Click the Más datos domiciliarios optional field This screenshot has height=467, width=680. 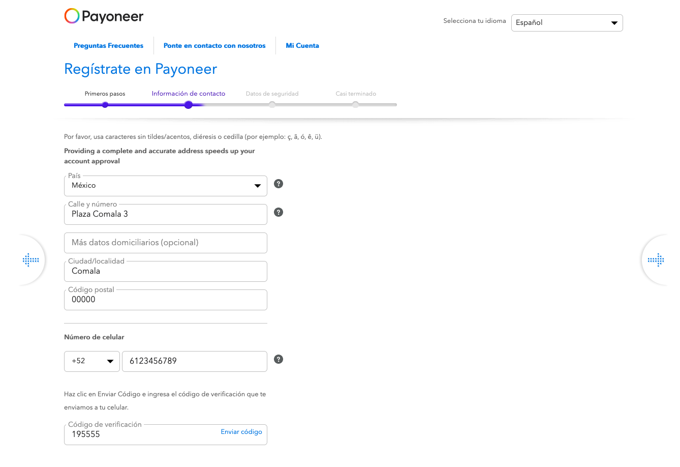[x=165, y=243]
